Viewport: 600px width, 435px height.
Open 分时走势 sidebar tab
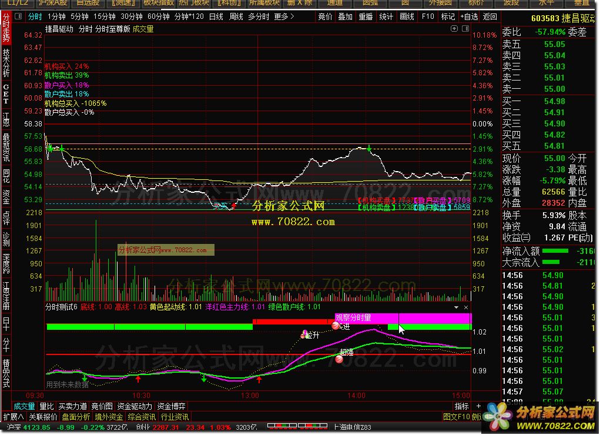coord(6,27)
